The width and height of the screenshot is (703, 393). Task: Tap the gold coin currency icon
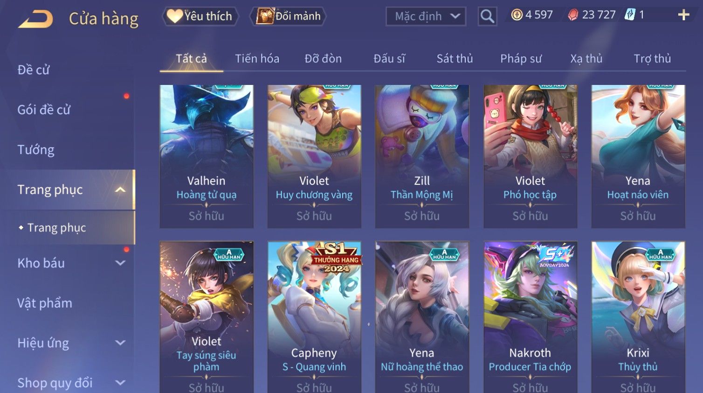pos(517,15)
